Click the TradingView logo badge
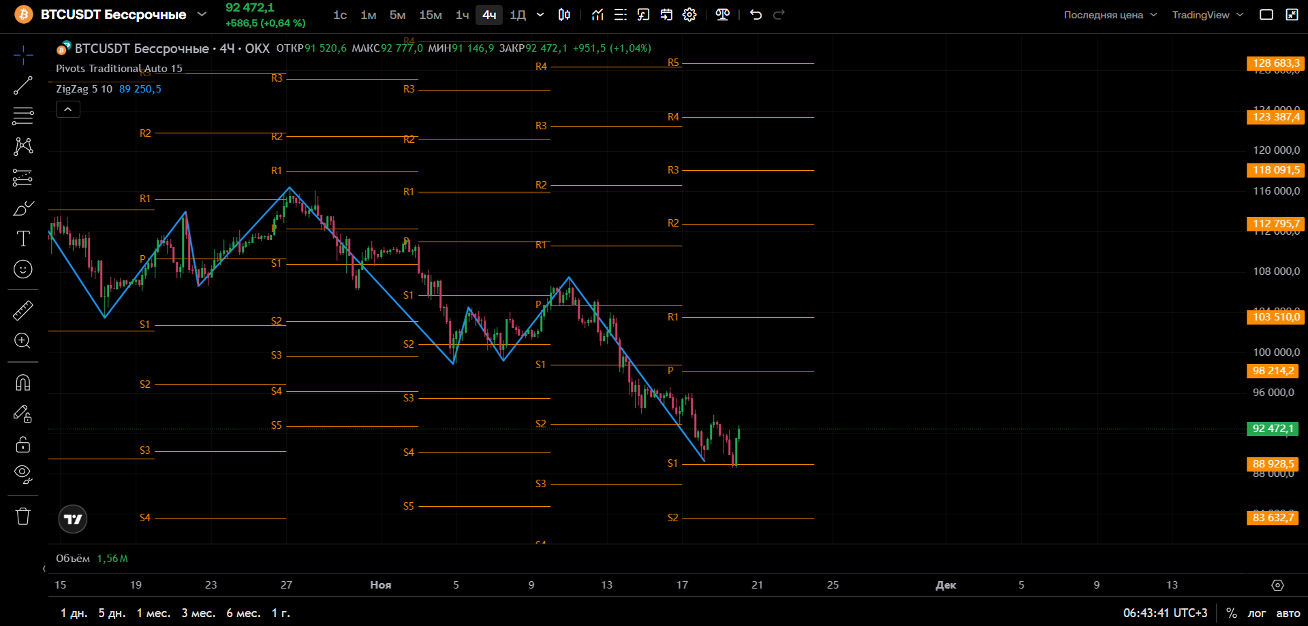Image resolution: width=1308 pixels, height=626 pixels. click(x=73, y=519)
